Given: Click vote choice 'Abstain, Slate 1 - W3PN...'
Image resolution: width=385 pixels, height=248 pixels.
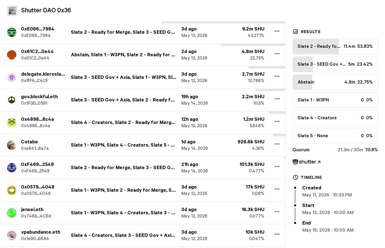Looking at the screenshot, I should 124,55.
